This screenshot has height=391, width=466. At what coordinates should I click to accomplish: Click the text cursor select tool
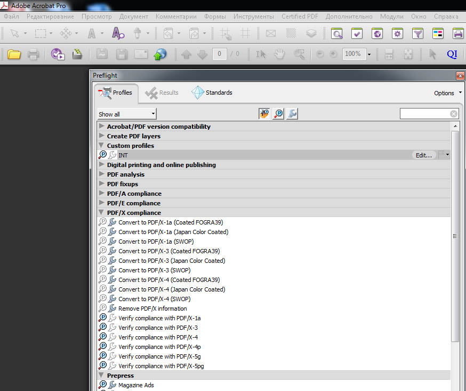click(261, 54)
